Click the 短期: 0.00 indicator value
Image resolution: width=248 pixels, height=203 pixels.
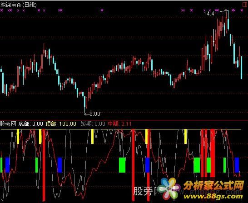click(x=93, y=124)
